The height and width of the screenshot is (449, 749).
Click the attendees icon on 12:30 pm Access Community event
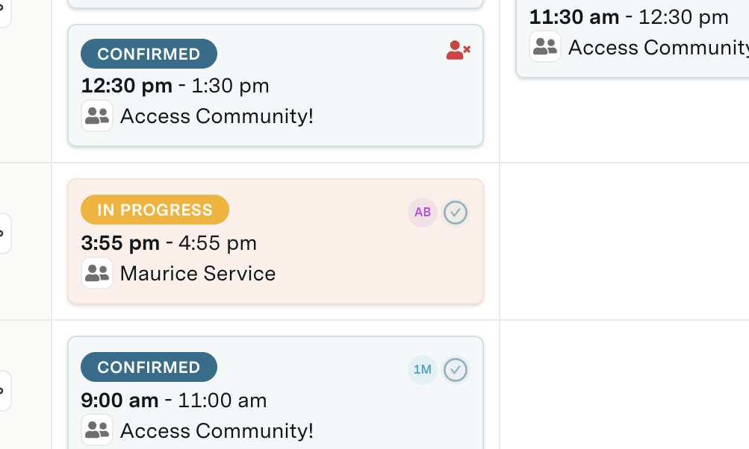pos(97,116)
